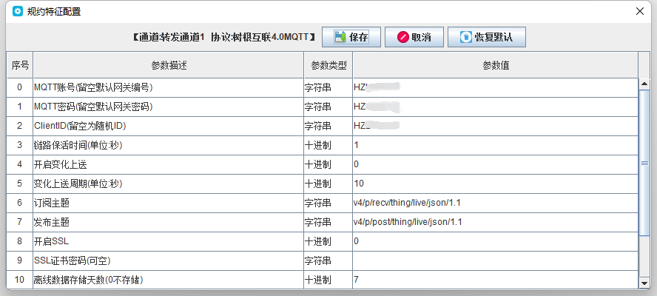Click 十进制 type cell in 链路保活时间 row

(328, 146)
